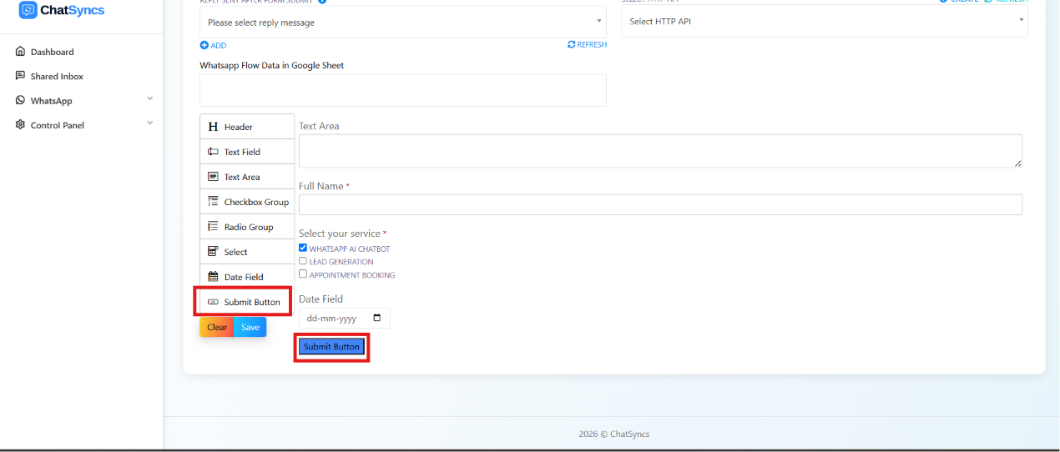
Task: Click the Header H icon
Action: pyautogui.click(x=213, y=127)
